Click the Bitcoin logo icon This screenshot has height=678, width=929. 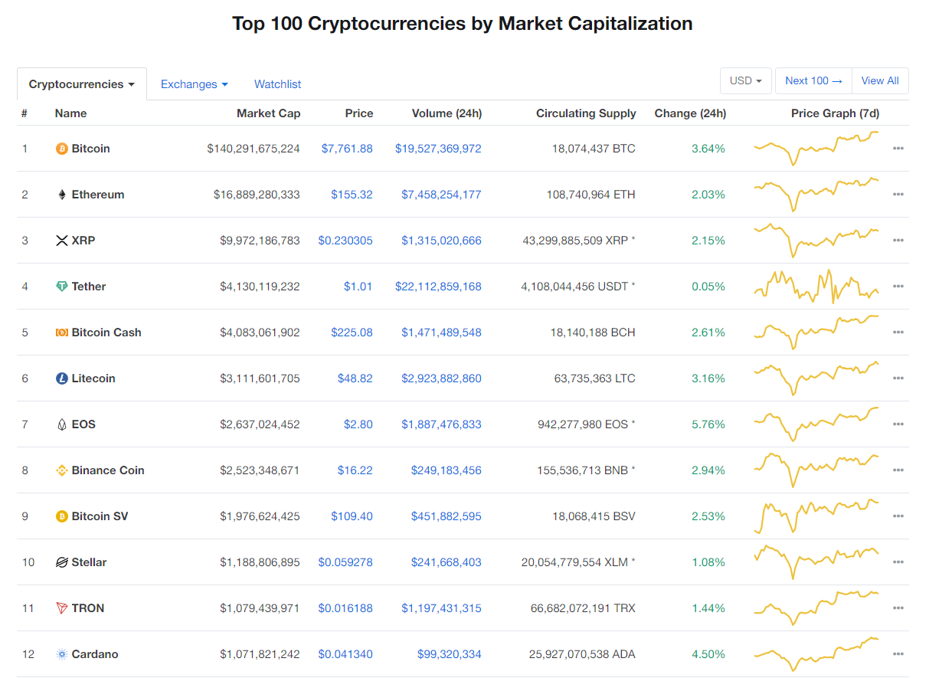point(62,149)
